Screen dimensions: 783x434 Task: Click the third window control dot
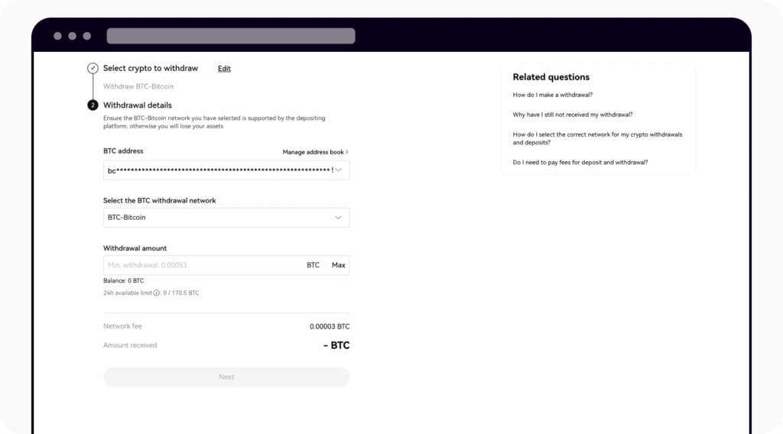[x=87, y=36]
